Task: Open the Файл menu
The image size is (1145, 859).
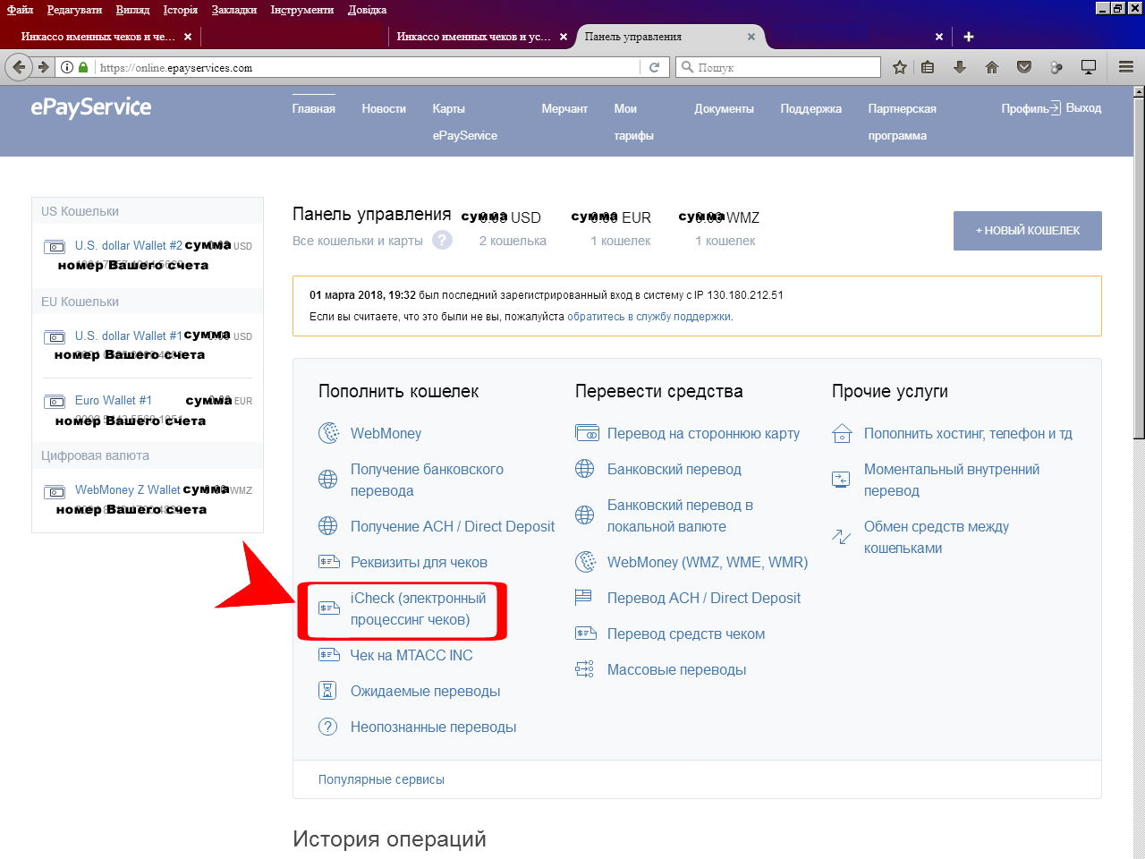Action: click(20, 10)
